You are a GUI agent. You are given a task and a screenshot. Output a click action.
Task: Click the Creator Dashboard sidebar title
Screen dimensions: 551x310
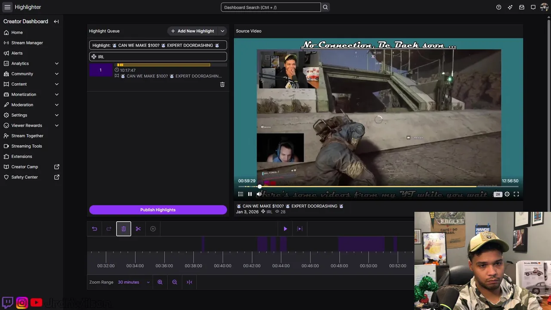point(26,22)
